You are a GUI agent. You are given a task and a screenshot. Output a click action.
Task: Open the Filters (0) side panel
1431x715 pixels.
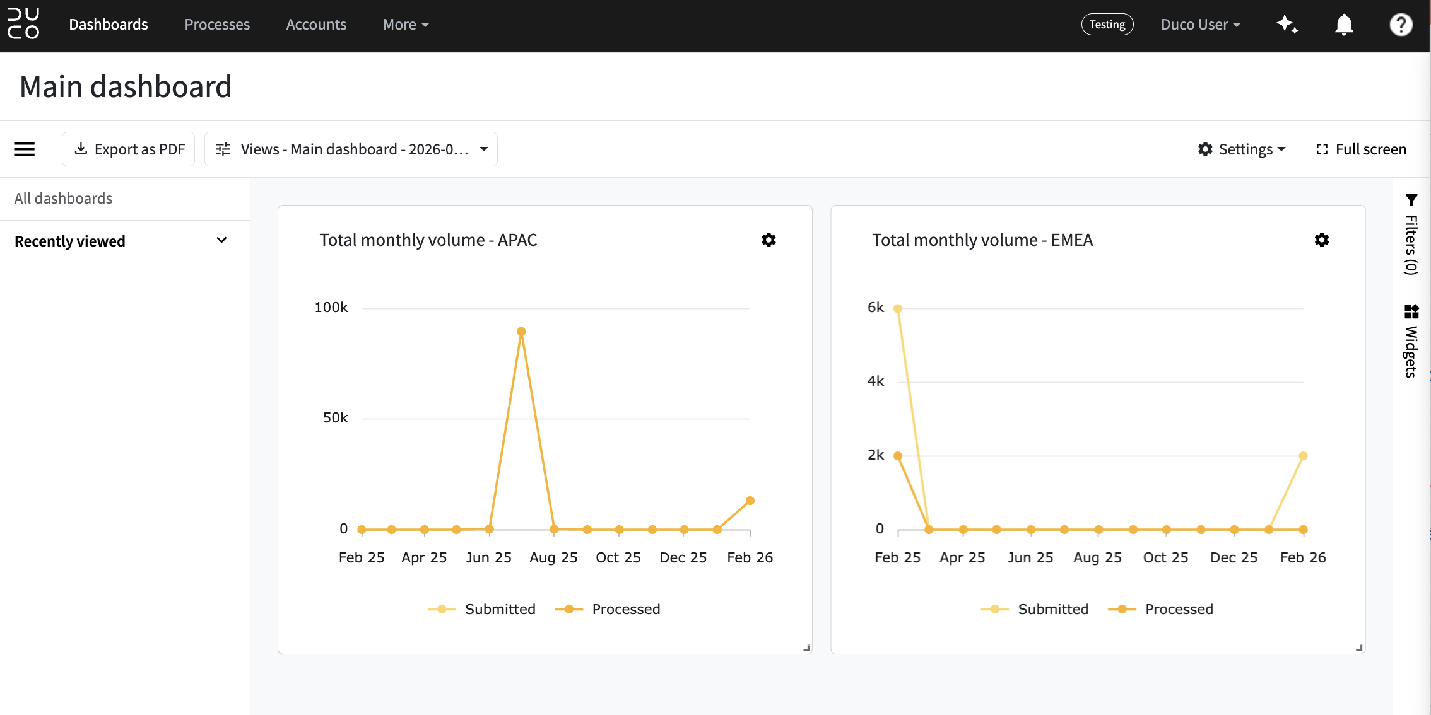click(x=1411, y=235)
